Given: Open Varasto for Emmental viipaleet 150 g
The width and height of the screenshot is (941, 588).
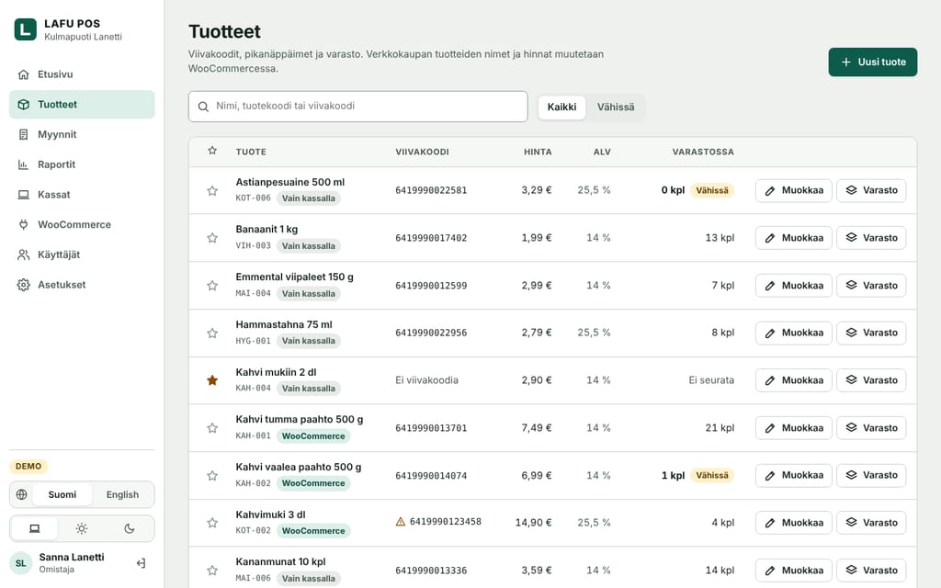Looking at the screenshot, I should coord(871,286).
